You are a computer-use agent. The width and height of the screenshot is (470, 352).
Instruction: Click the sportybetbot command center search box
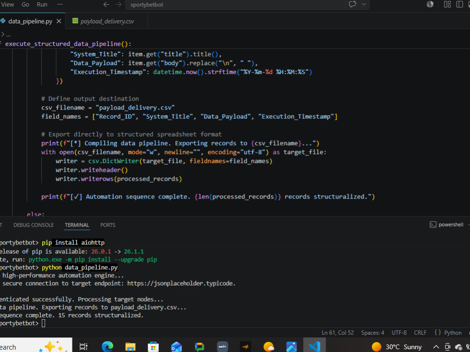tap(235, 5)
